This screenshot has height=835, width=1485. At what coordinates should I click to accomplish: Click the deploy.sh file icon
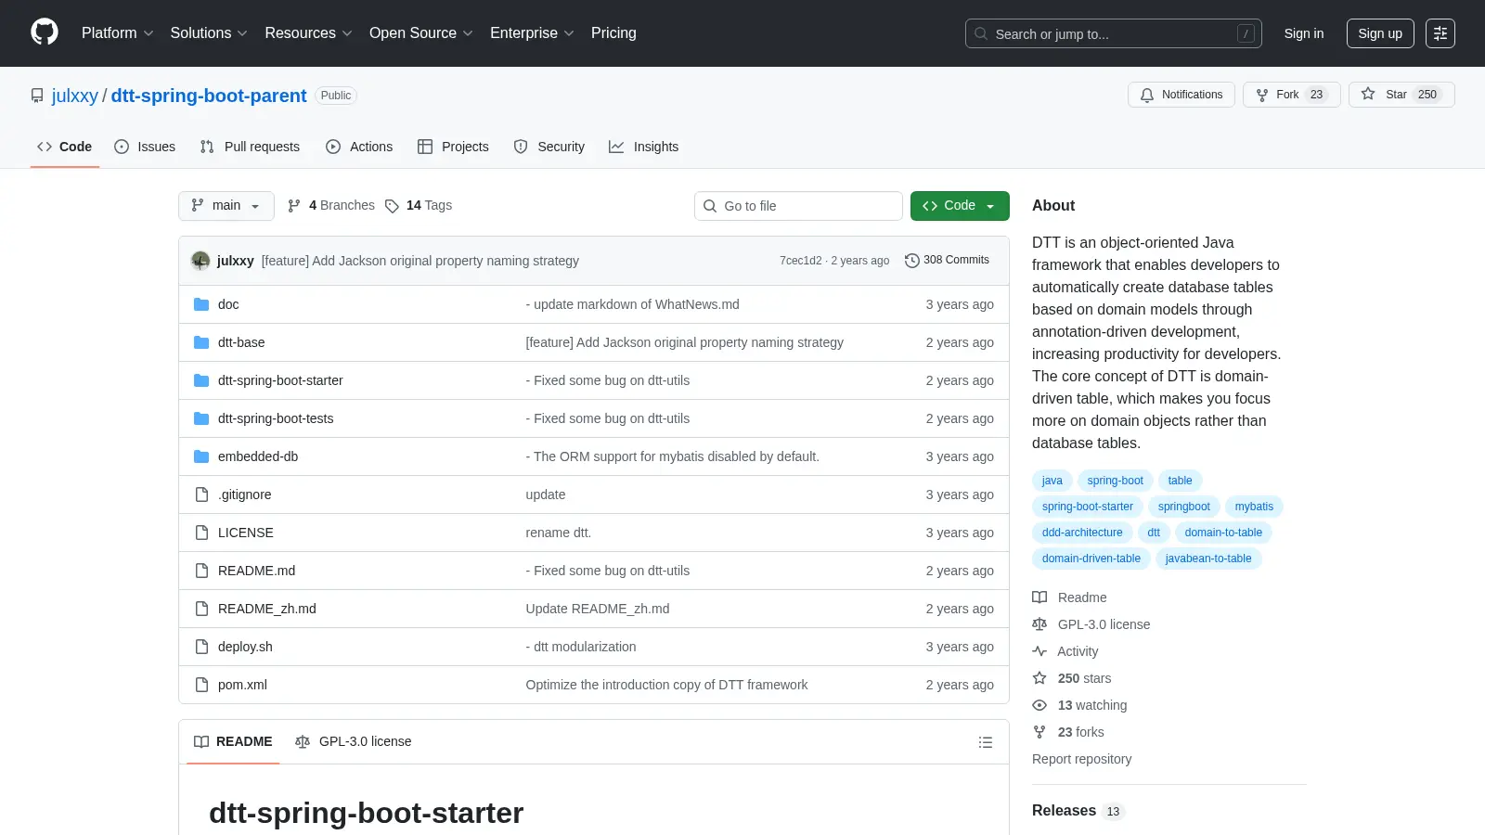pyautogui.click(x=201, y=647)
